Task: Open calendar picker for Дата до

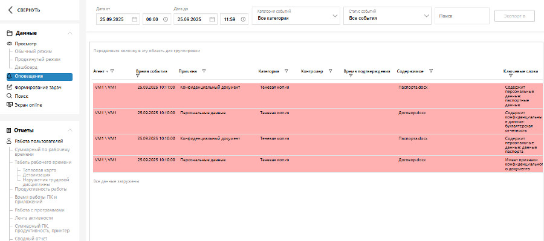Action: (x=212, y=19)
